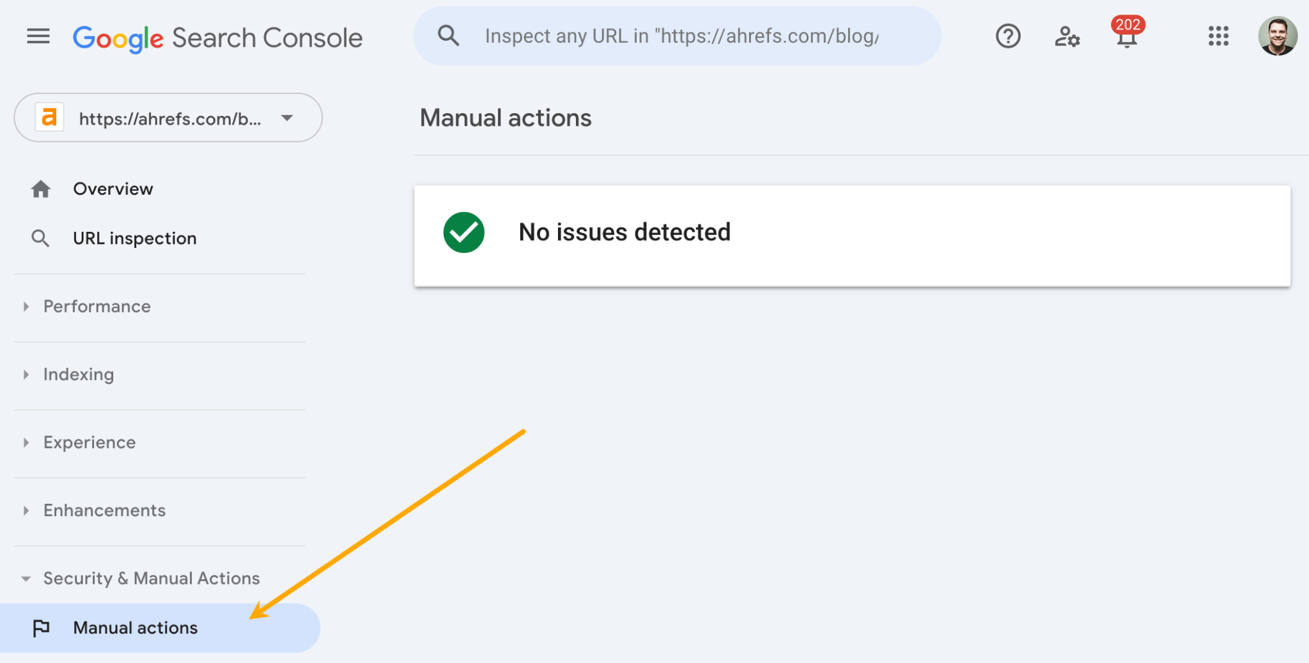The height and width of the screenshot is (663, 1309).
Task: Open user settings and permissions icon
Action: pyautogui.click(x=1067, y=37)
